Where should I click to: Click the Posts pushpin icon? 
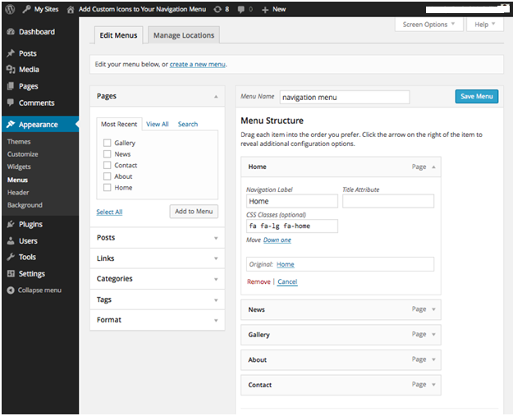tap(11, 53)
